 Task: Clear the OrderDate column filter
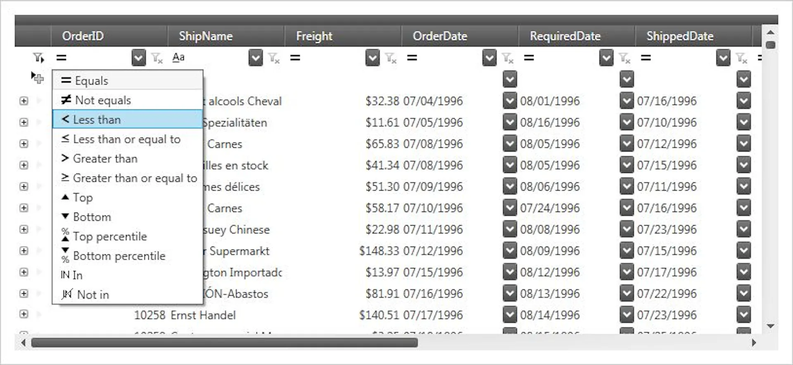[508, 58]
